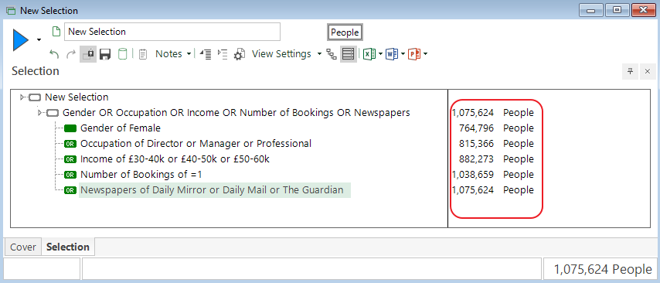The width and height of the screenshot is (660, 283).
Task: Select the Gender OR Occupation OR Income row
Action: 236,112
